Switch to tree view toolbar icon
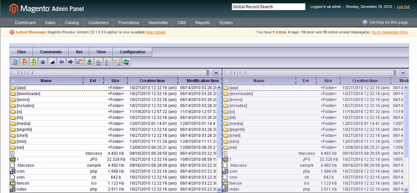 pyautogui.click(x=117, y=62)
